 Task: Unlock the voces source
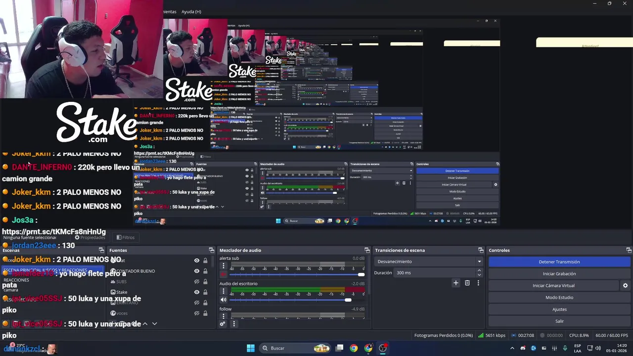click(205, 313)
